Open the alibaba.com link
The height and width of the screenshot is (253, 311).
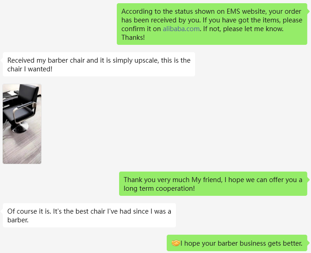click(x=181, y=29)
